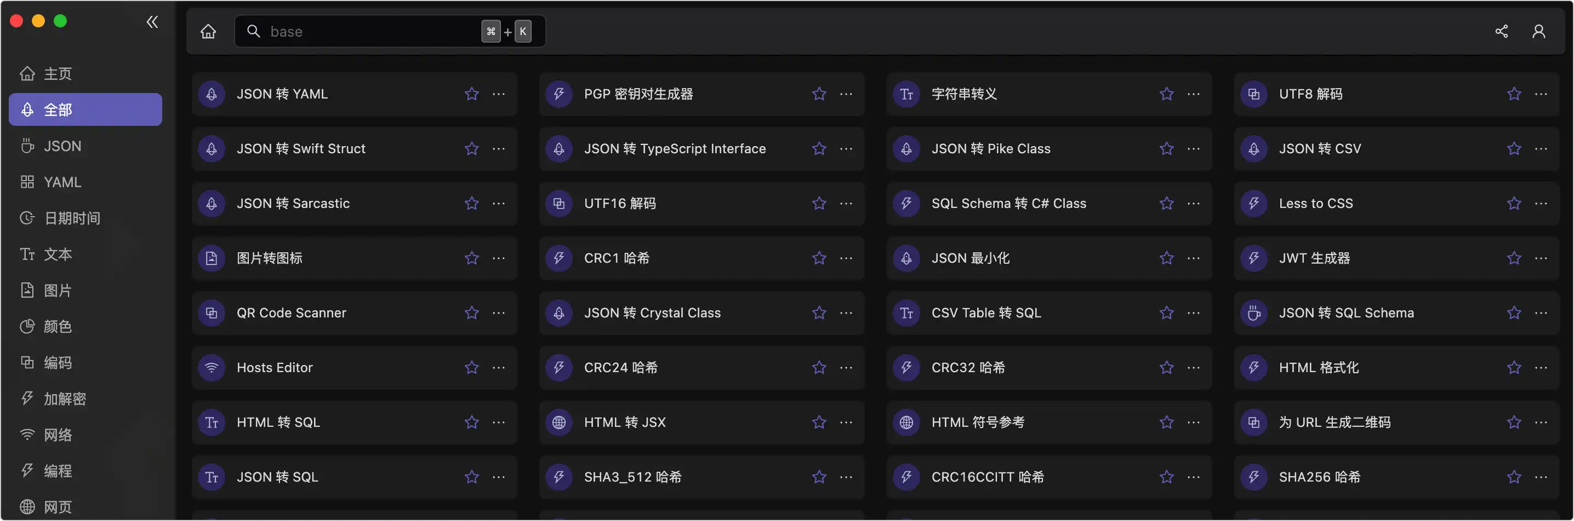
Task: Open the share icon at top right
Action: [1501, 31]
